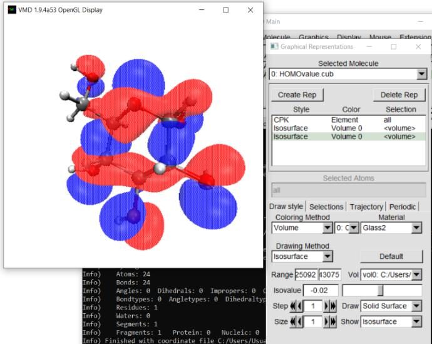The width and height of the screenshot is (432, 344).
Task: Switch to the Selections tab
Action: 326,207
